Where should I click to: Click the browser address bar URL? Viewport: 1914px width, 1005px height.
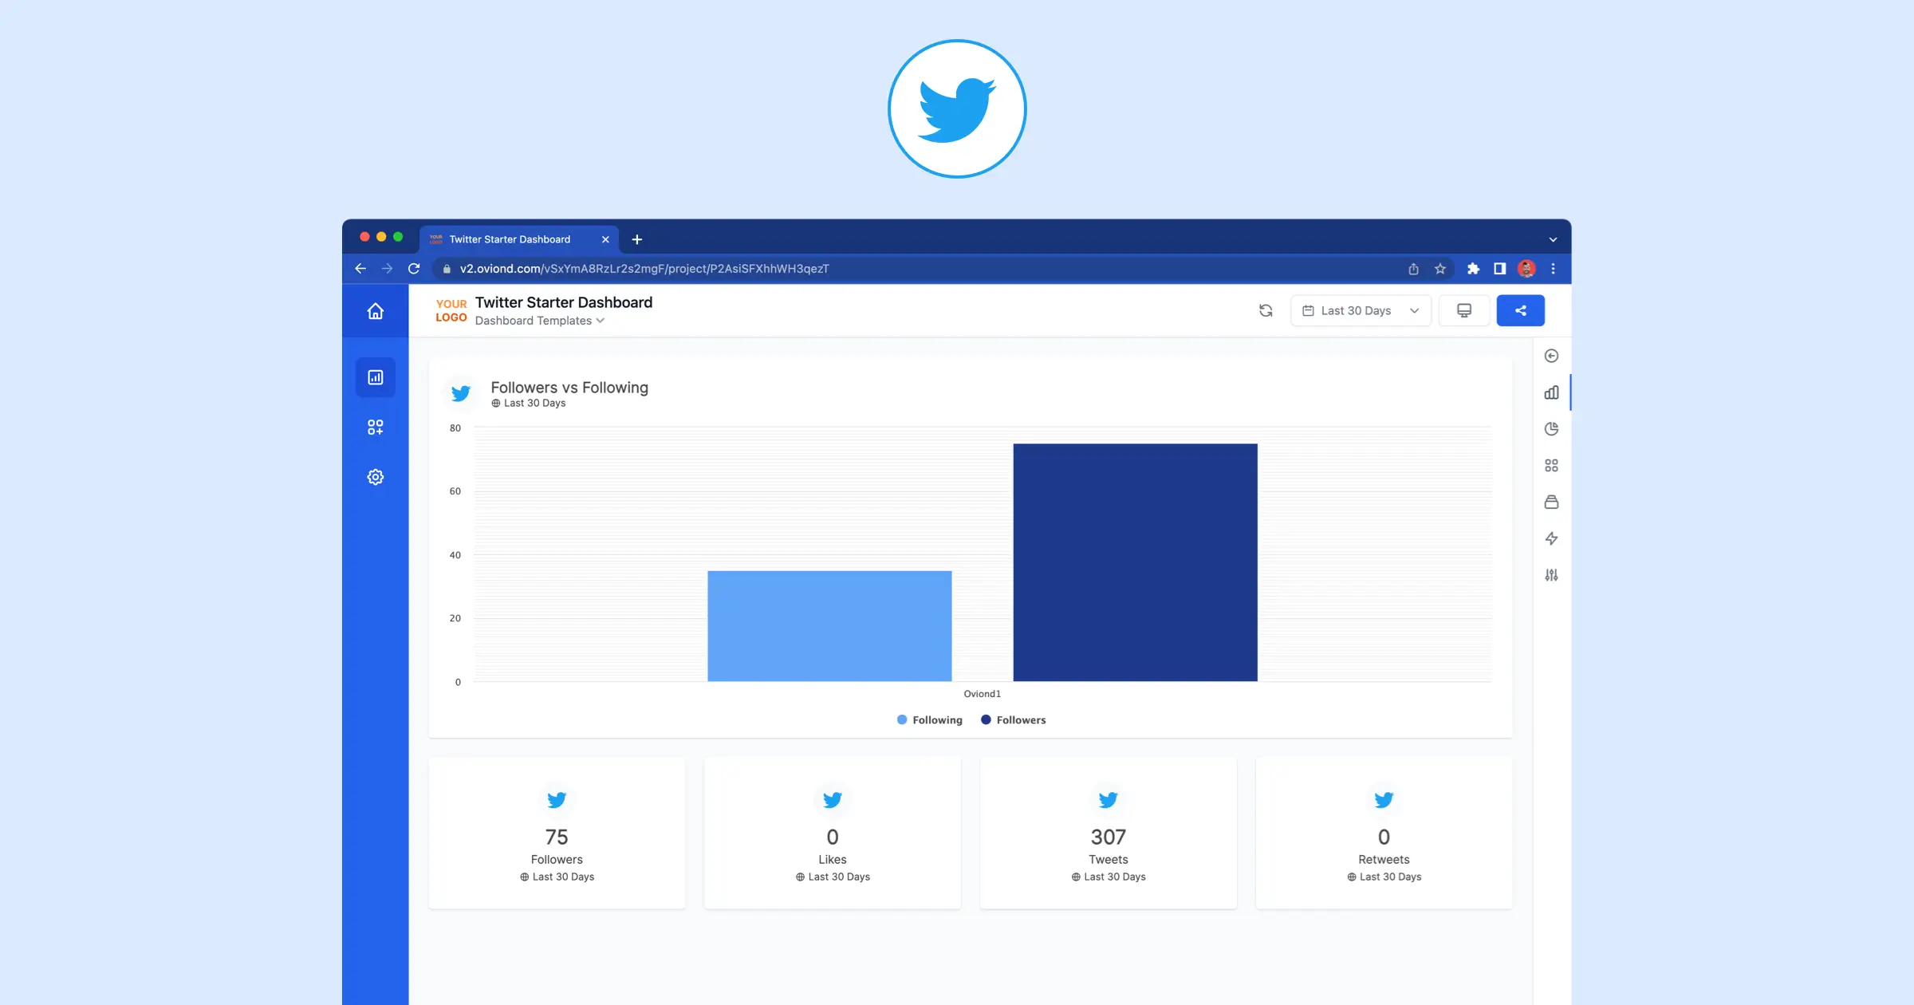tap(644, 269)
